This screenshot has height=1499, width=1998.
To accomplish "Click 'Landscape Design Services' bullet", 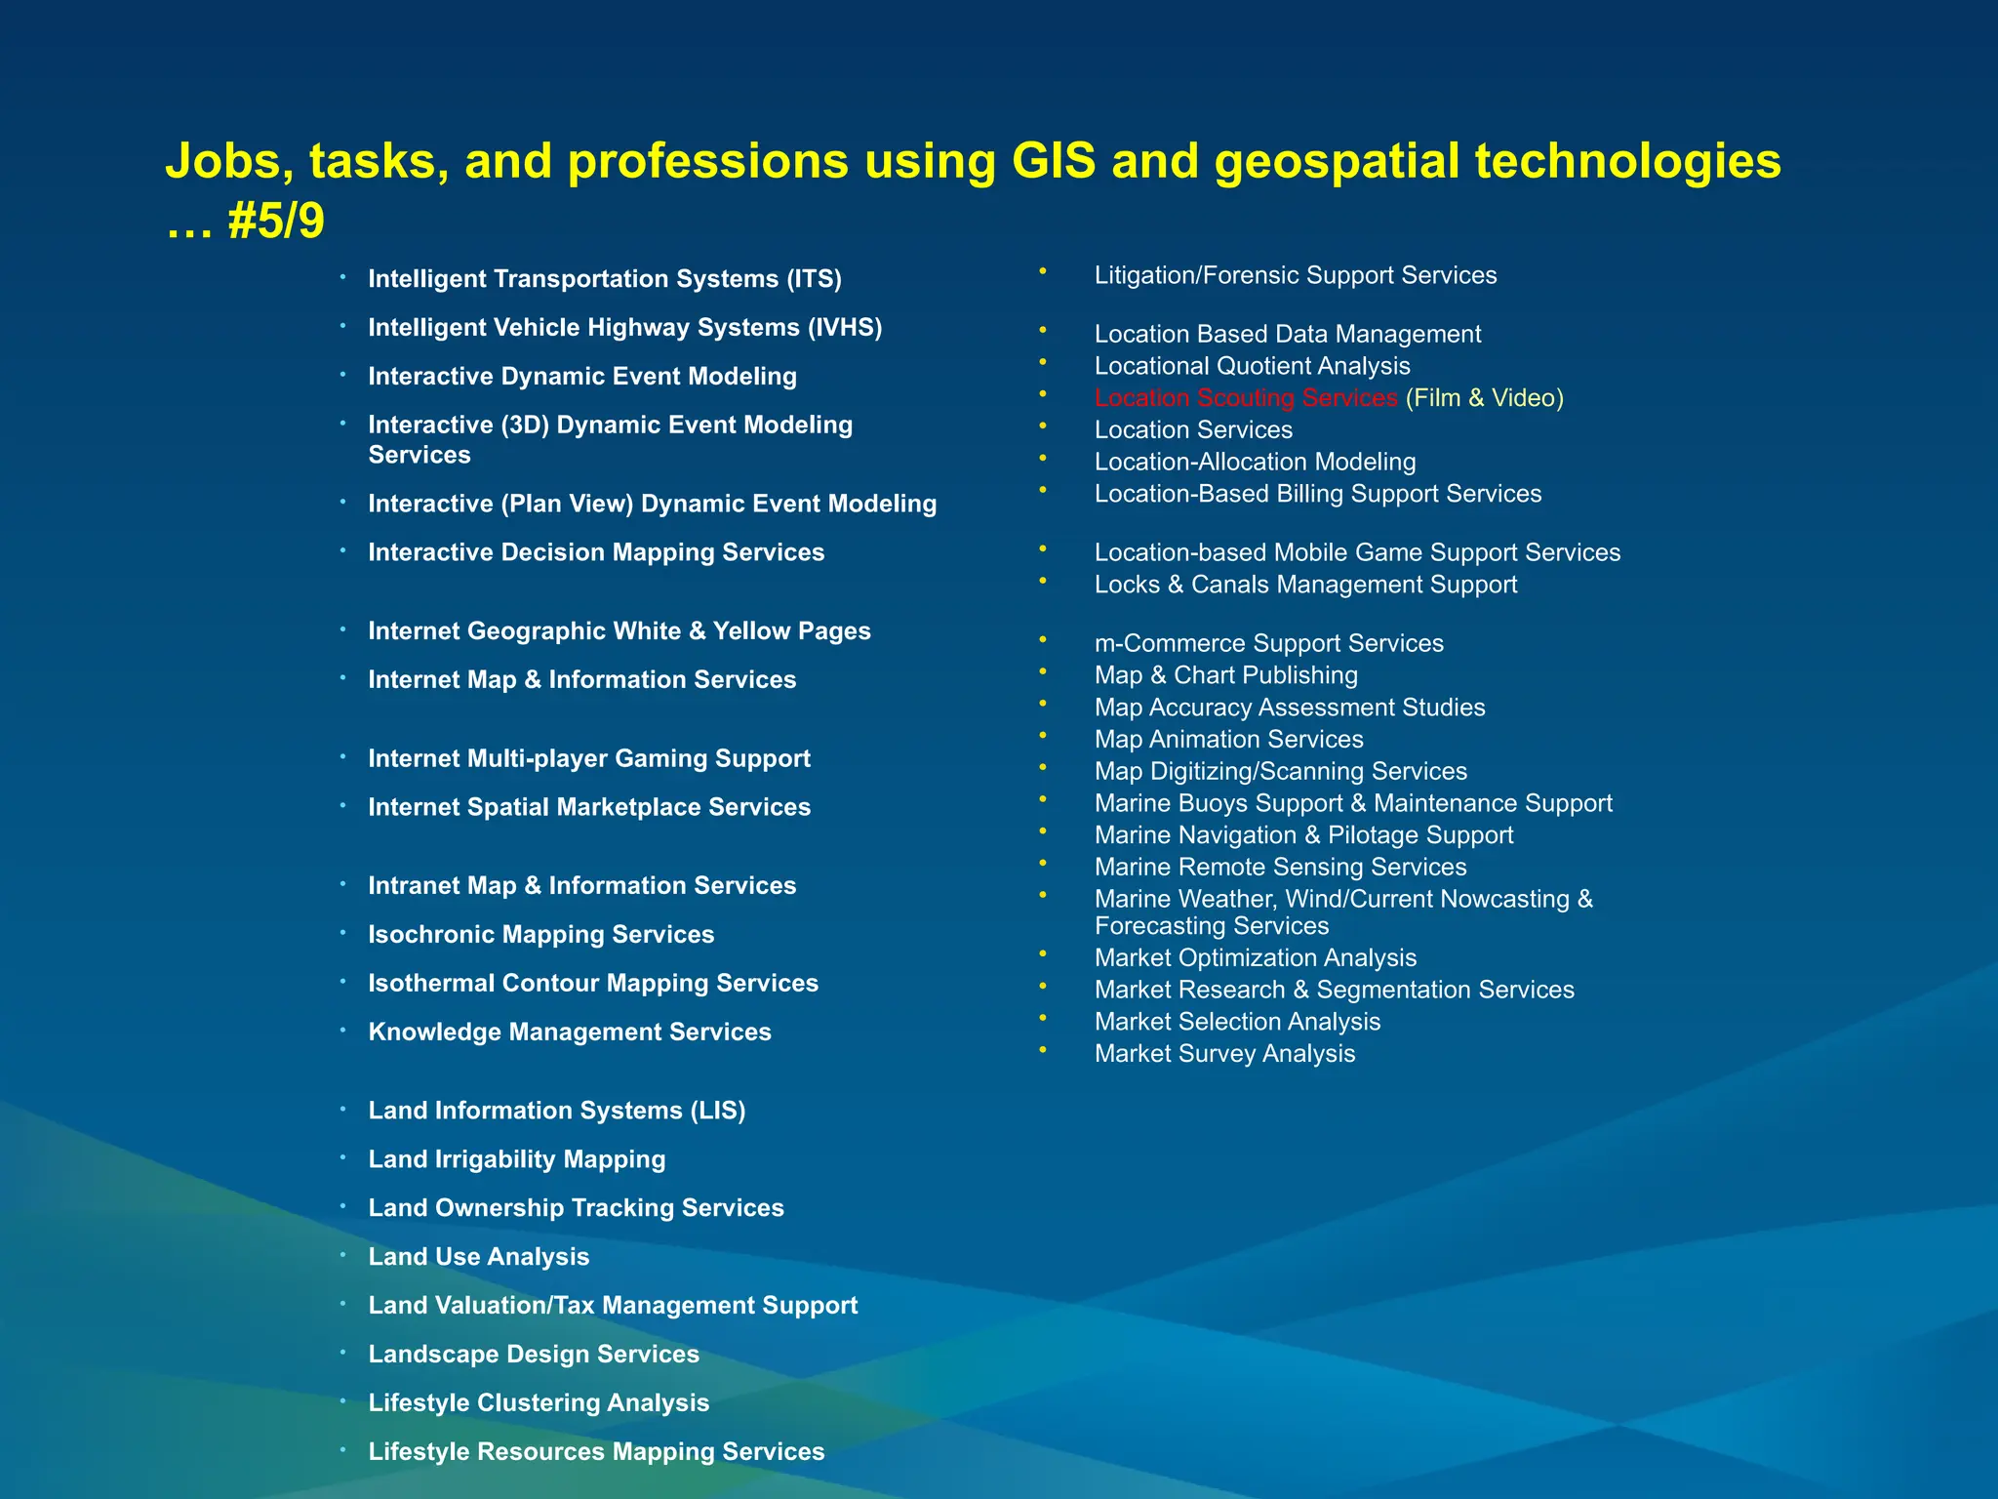I will coord(534,1355).
